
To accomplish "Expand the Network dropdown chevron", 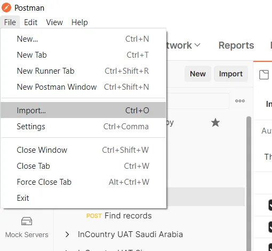I will click(x=197, y=45).
